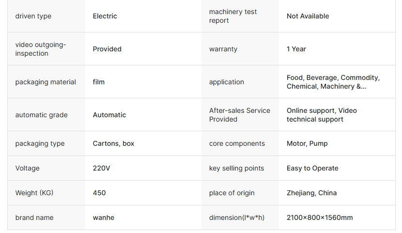Click the 'video outgoing-inspection' label
The width and height of the screenshot is (402, 233).
41,49
